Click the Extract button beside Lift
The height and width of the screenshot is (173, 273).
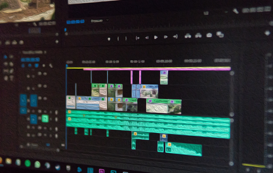point(198,36)
